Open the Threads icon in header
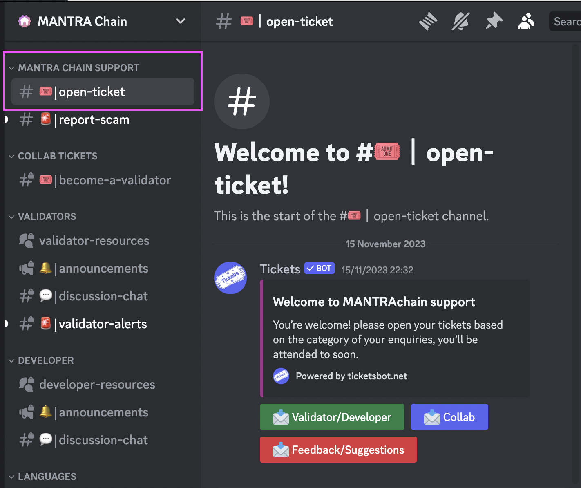Viewport: 581px width, 488px height. click(x=428, y=21)
